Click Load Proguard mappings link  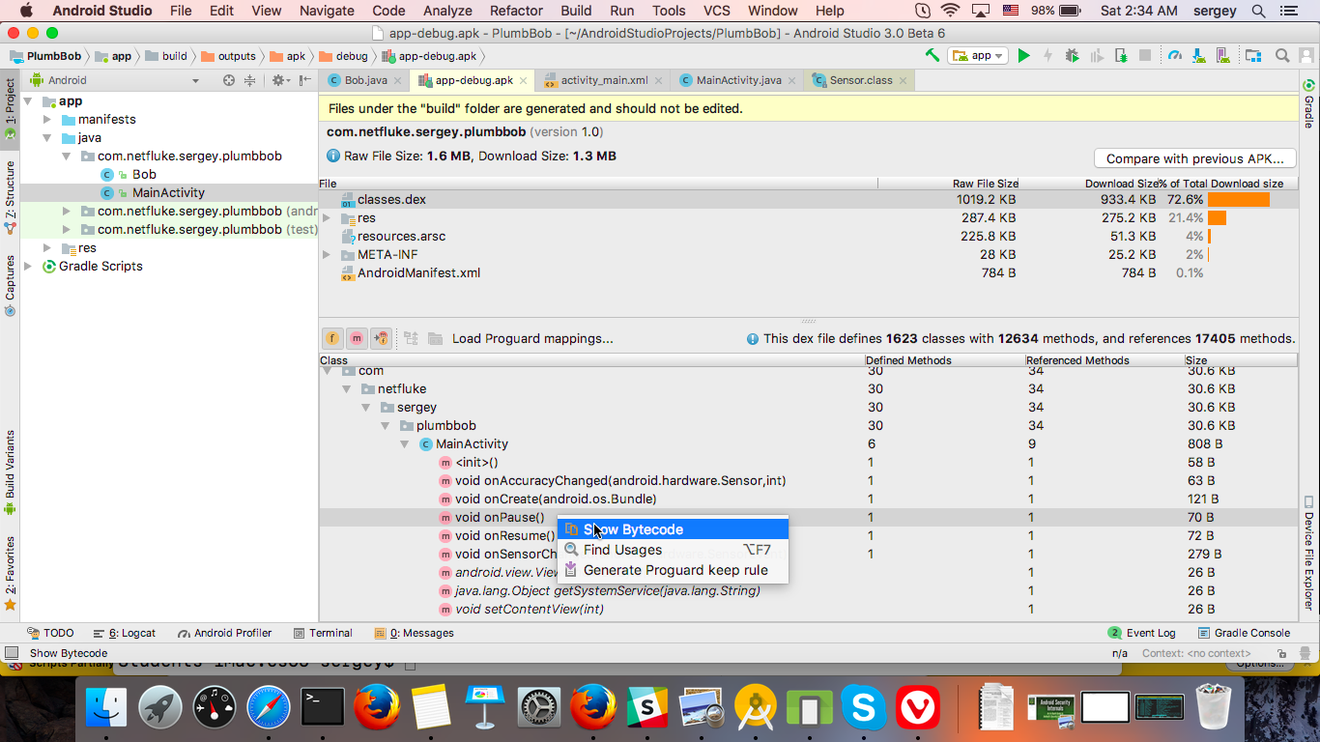click(532, 338)
